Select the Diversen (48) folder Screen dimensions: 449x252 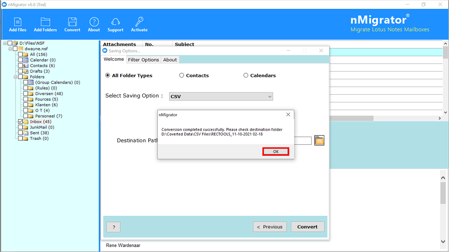click(x=49, y=93)
